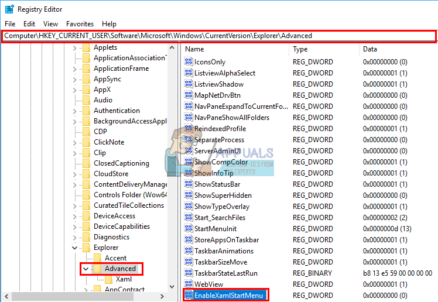Expand the ClickNote key
438x302 pixels.
74,143
